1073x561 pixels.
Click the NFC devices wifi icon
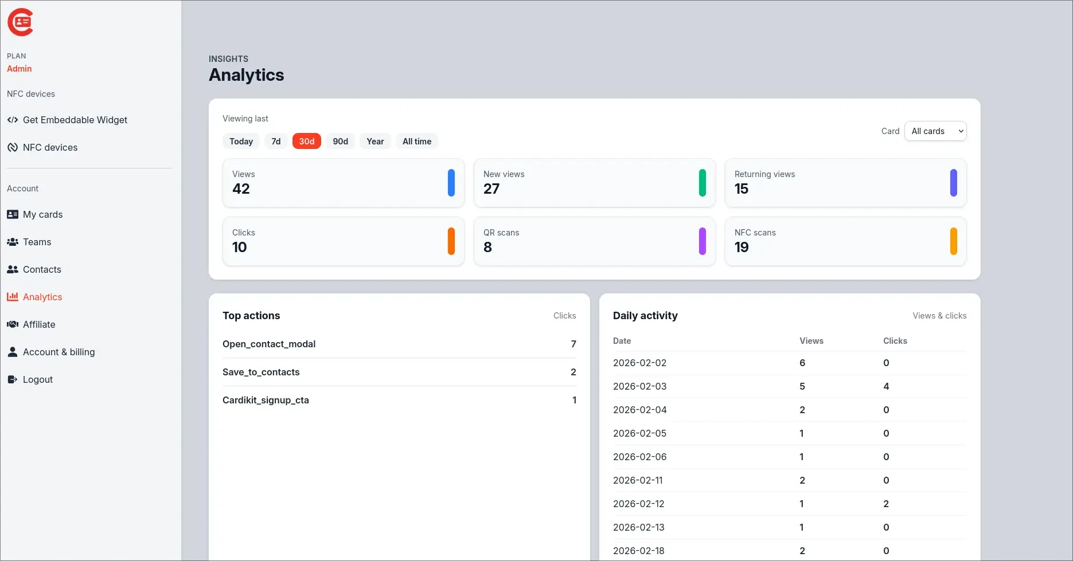pyautogui.click(x=13, y=147)
